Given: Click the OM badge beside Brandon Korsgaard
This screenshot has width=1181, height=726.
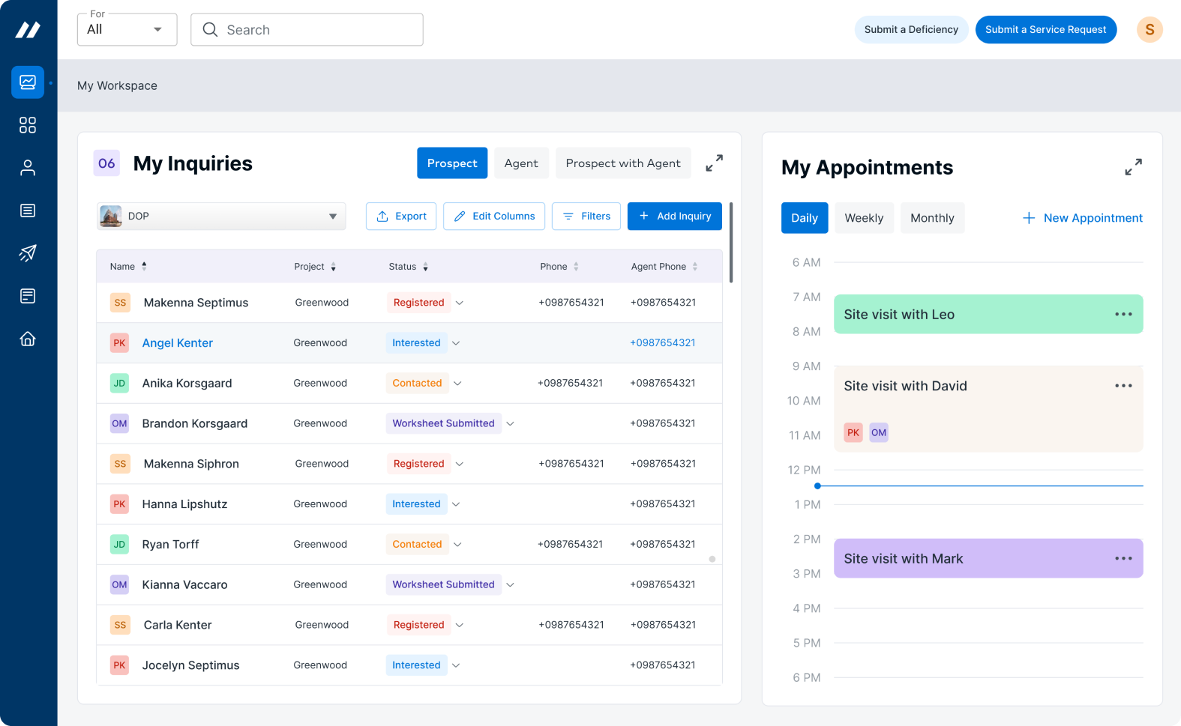Looking at the screenshot, I should pyautogui.click(x=119, y=423).
